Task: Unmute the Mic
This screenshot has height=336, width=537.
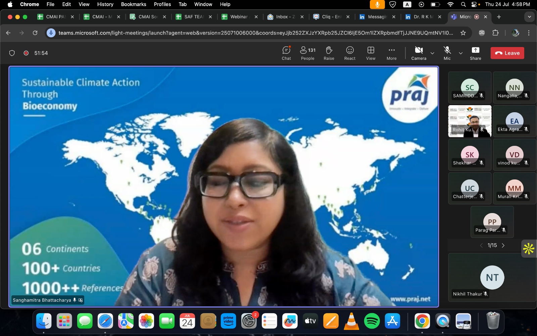Action: point(447,53)
